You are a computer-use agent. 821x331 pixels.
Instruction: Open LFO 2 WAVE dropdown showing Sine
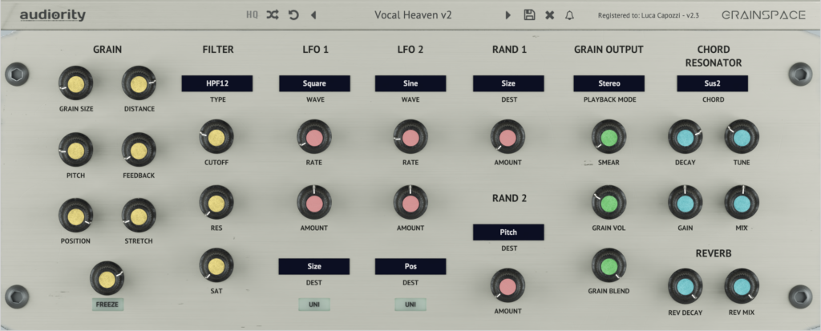coord(410,83)
